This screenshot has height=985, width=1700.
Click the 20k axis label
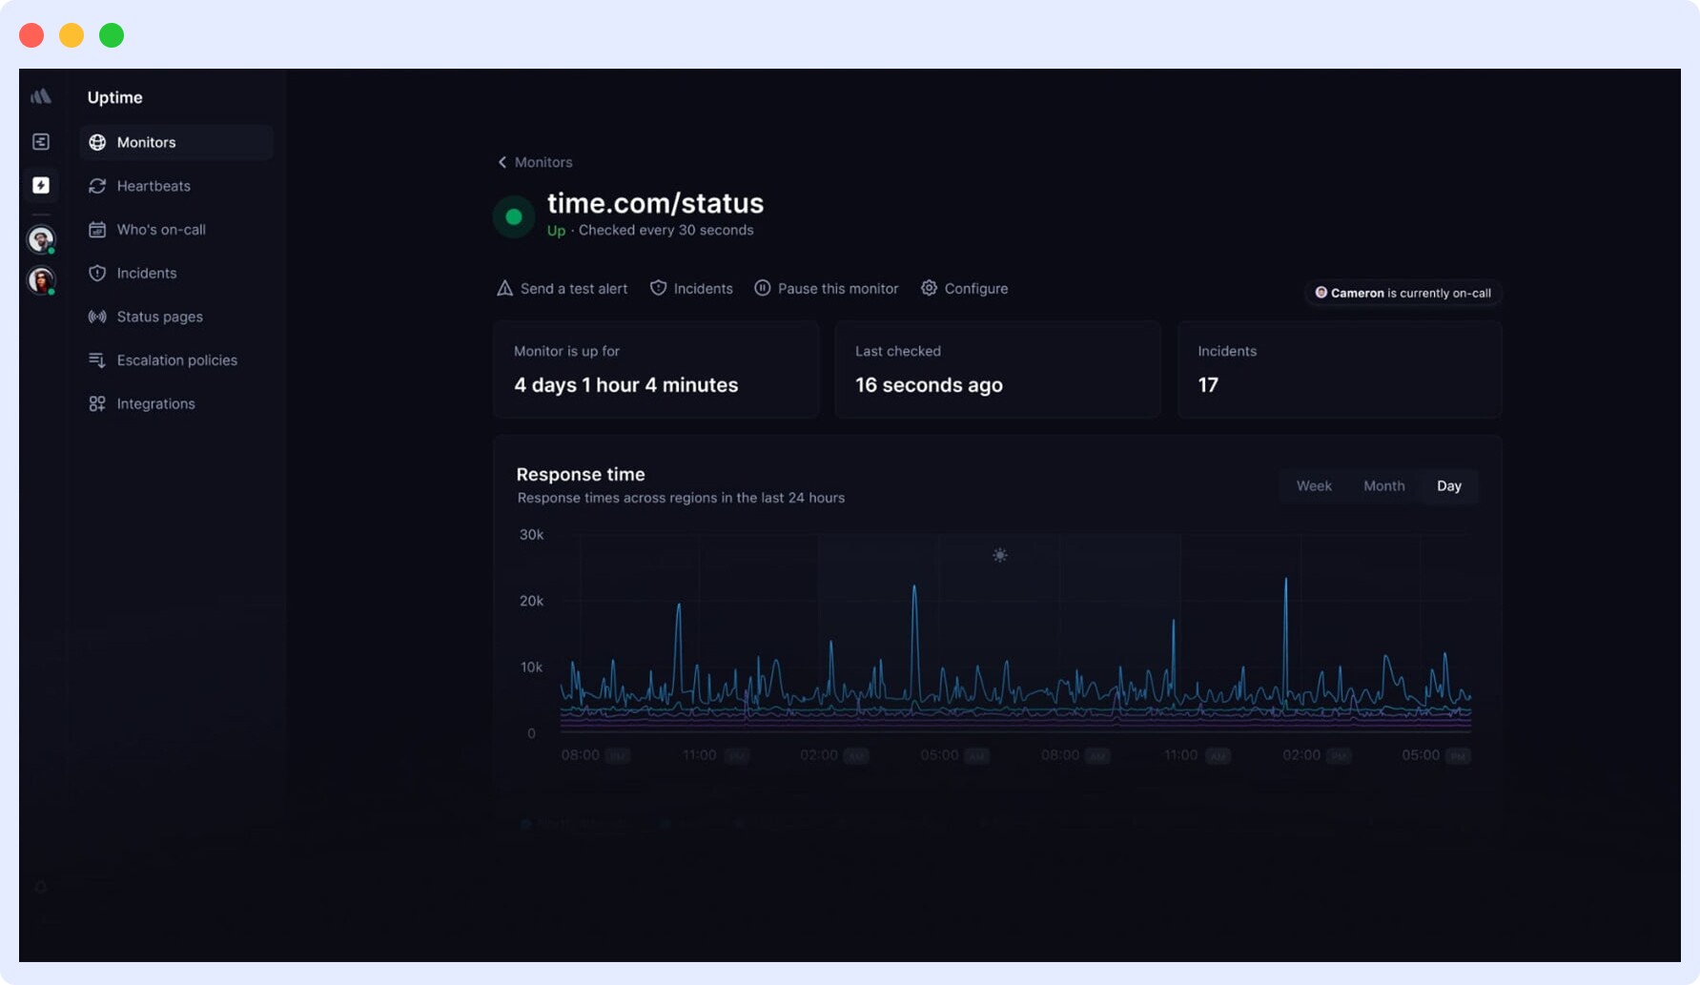coord(531,601)
